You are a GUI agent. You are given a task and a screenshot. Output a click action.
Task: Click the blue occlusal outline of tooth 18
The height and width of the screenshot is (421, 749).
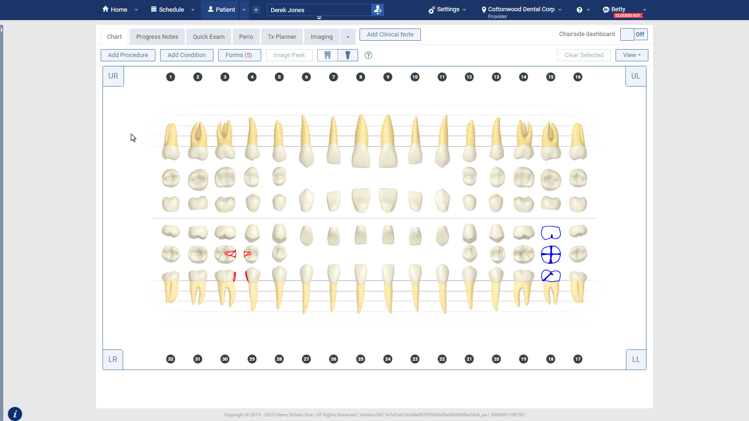click(551, 254)
